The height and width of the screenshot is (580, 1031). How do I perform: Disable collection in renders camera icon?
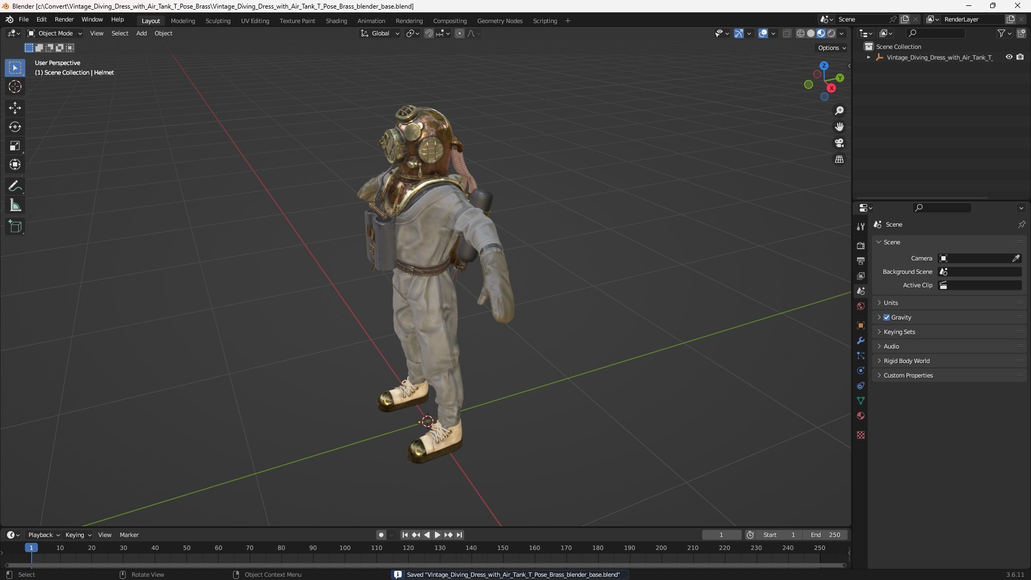click(1020, 57)
